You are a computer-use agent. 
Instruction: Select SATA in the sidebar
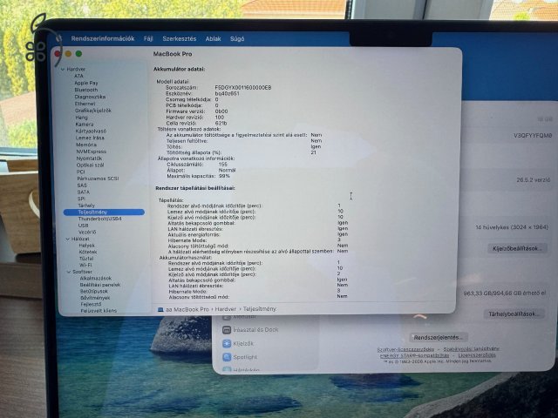tap(84, 192)
